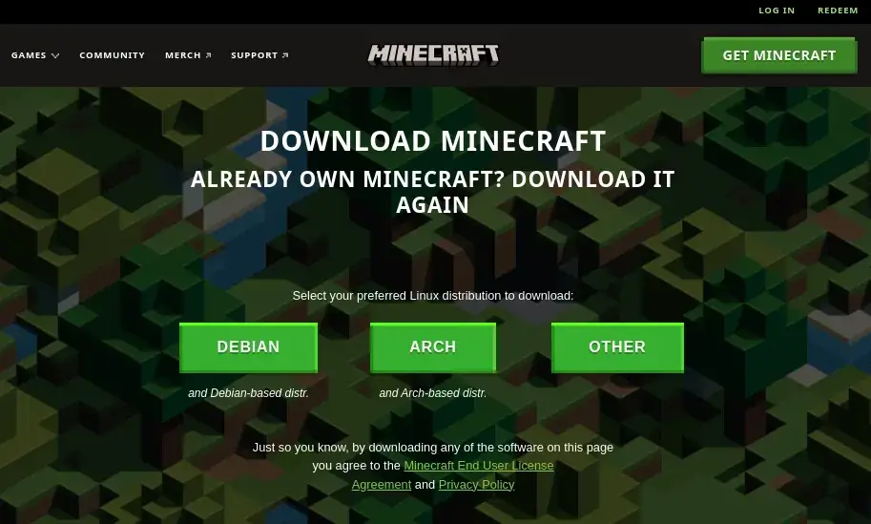Viewport: 871px width, 524px height.
Task: Open Minecraft End User License Agreement
Action: (479, 466)
